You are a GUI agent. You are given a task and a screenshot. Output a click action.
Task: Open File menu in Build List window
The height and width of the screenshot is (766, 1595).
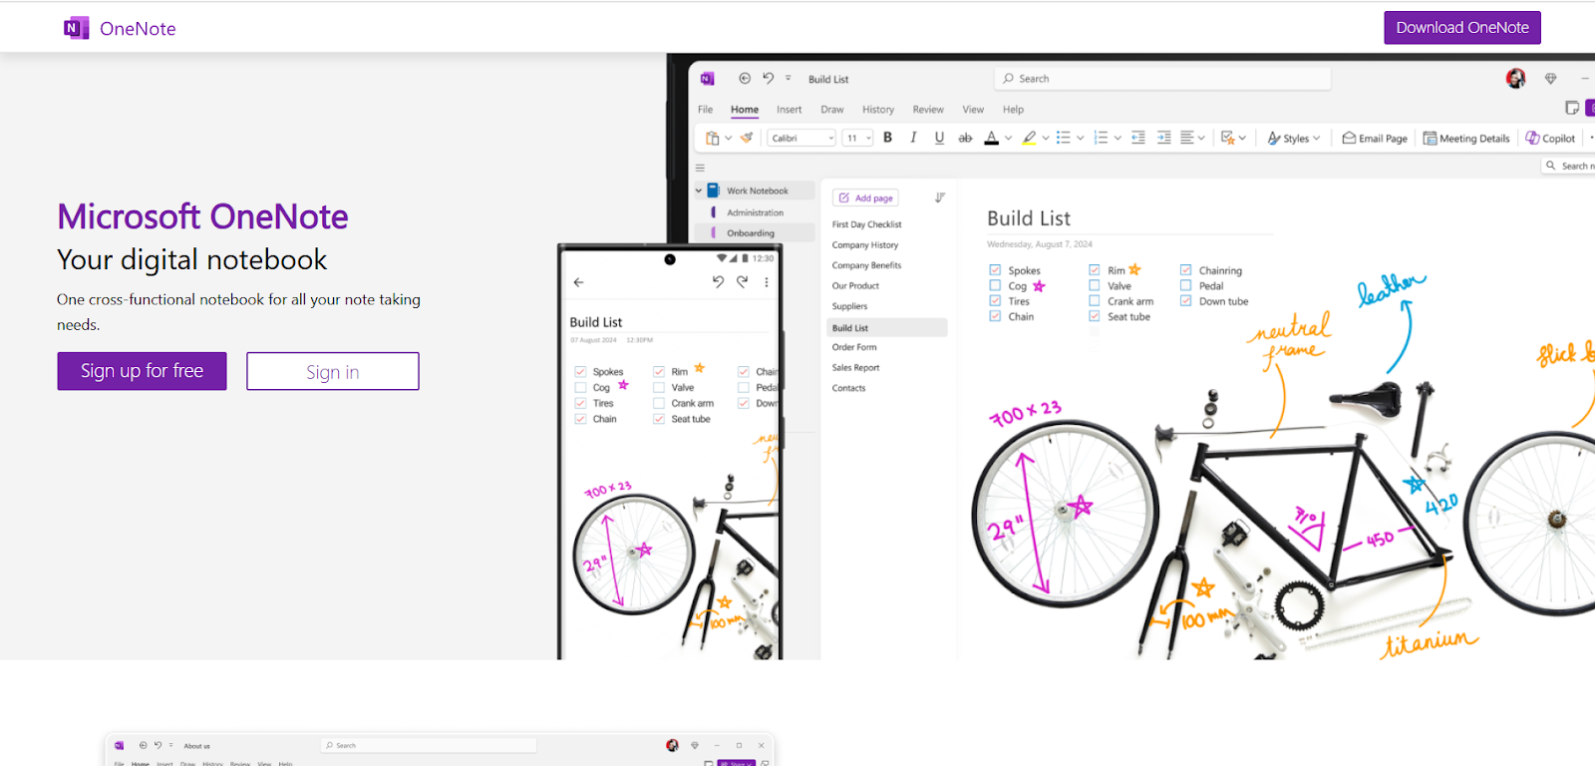[x=705, y=110]
